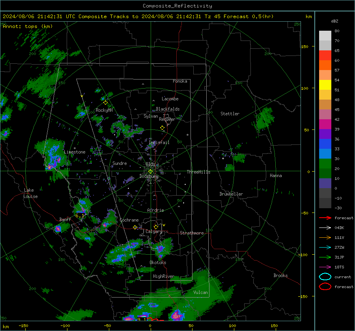The height and width of the screenshot is (331, 355).
Task: Click the ThreeHills town label
Action: tap(198, 172)
